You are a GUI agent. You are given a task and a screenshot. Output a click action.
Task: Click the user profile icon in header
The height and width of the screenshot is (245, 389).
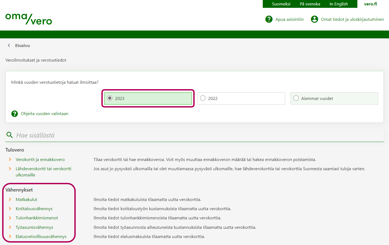(314, 19)
